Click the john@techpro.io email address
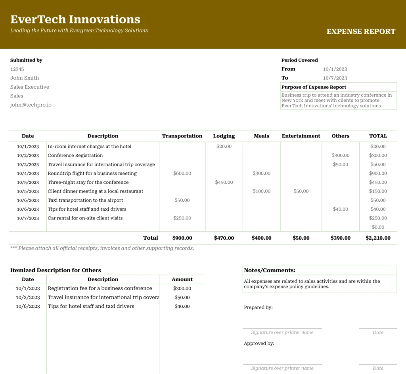Viewport: 406px width, 374px height. tap(31, 105)
